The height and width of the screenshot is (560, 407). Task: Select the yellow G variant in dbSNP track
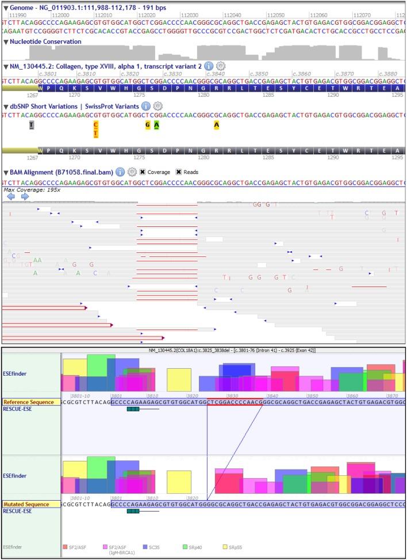[x=148, y=124]
